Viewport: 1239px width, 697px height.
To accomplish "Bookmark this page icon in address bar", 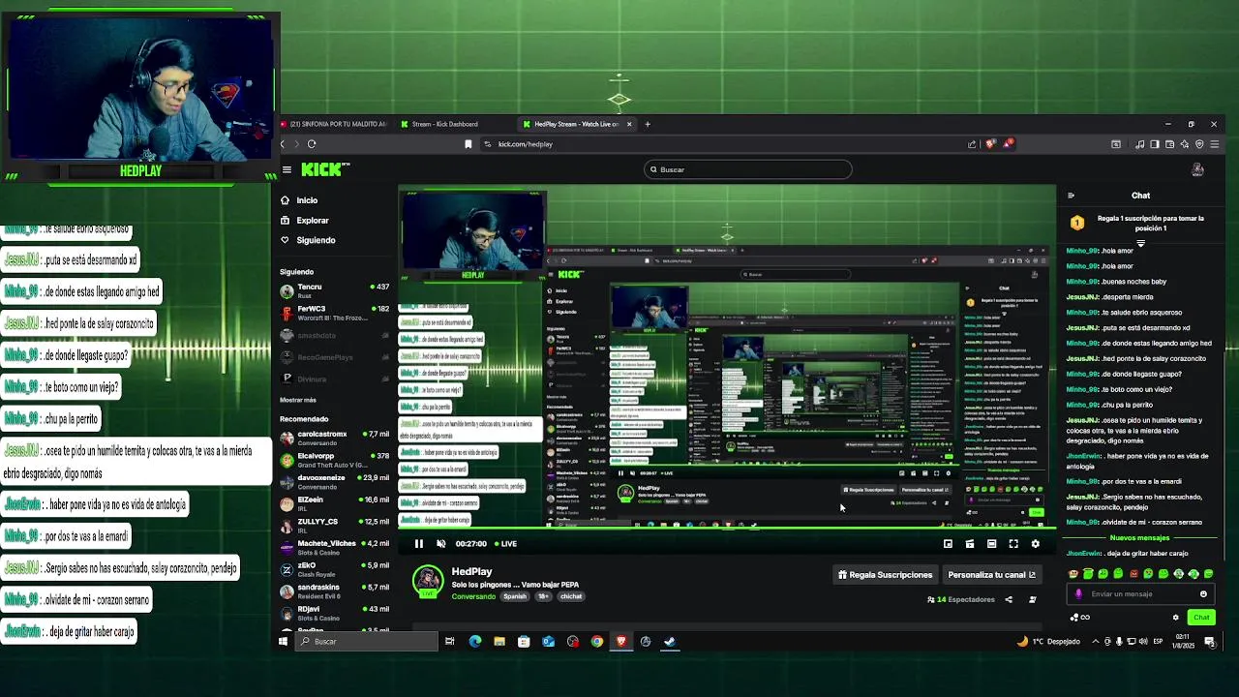I will (468, 144).
